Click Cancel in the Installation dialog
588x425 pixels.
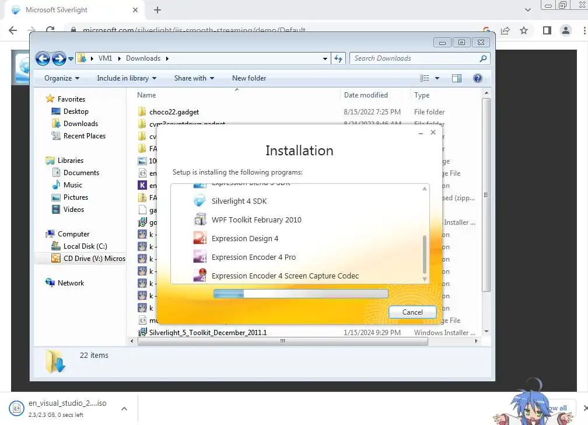pos(412,312)
